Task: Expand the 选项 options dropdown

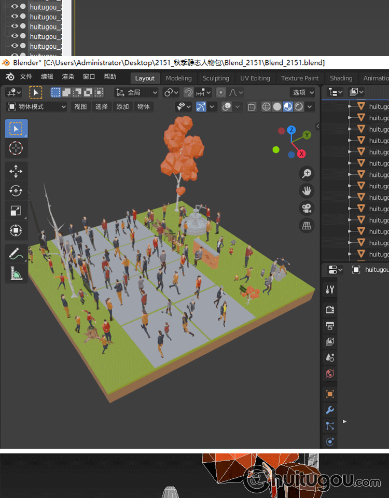Action: click(303, 92)
